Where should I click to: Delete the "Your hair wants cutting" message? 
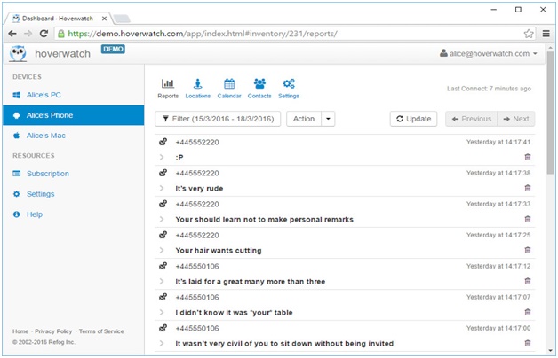click(x=528, y=250)
